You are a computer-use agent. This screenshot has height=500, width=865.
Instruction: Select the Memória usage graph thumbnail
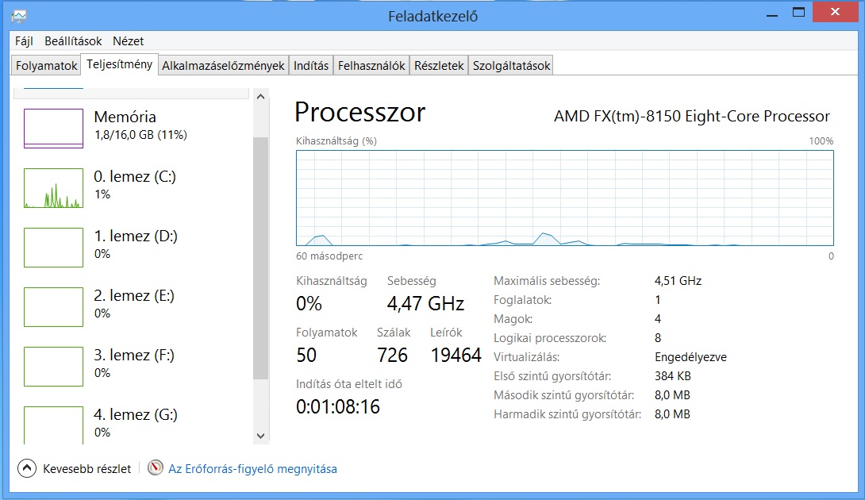(x=53, y=128)
